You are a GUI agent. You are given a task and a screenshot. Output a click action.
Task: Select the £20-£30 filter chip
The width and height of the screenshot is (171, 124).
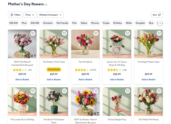pyautogui.click(x=14, y=23)
